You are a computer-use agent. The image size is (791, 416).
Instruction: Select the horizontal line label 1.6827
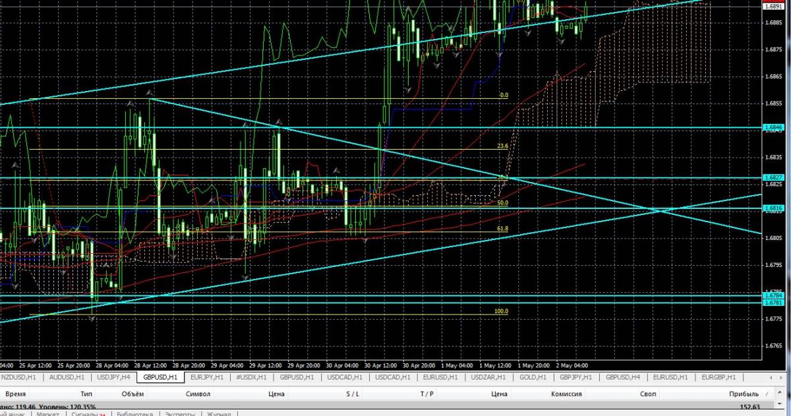(773, 177)
